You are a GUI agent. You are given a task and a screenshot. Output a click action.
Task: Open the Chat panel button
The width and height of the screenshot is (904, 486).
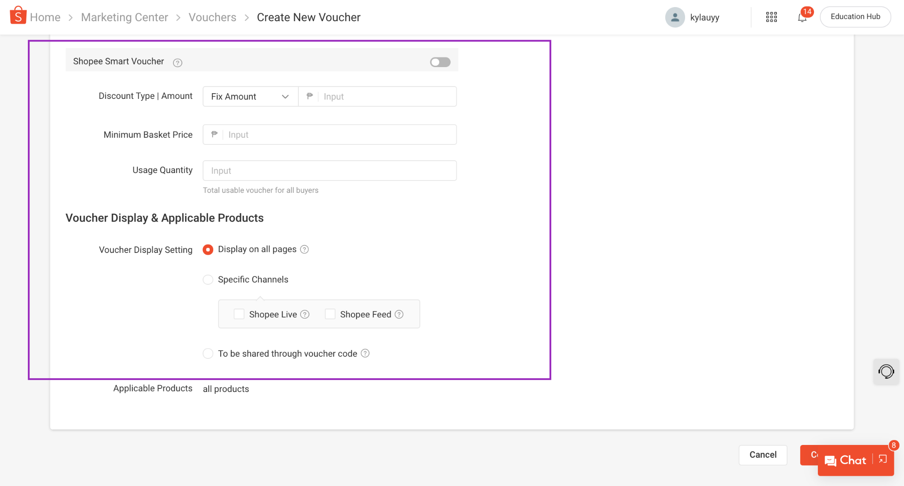[855, 460]
